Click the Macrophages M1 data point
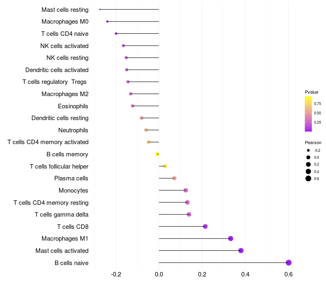Screen dimensions: 326x285 pos(231,239)
